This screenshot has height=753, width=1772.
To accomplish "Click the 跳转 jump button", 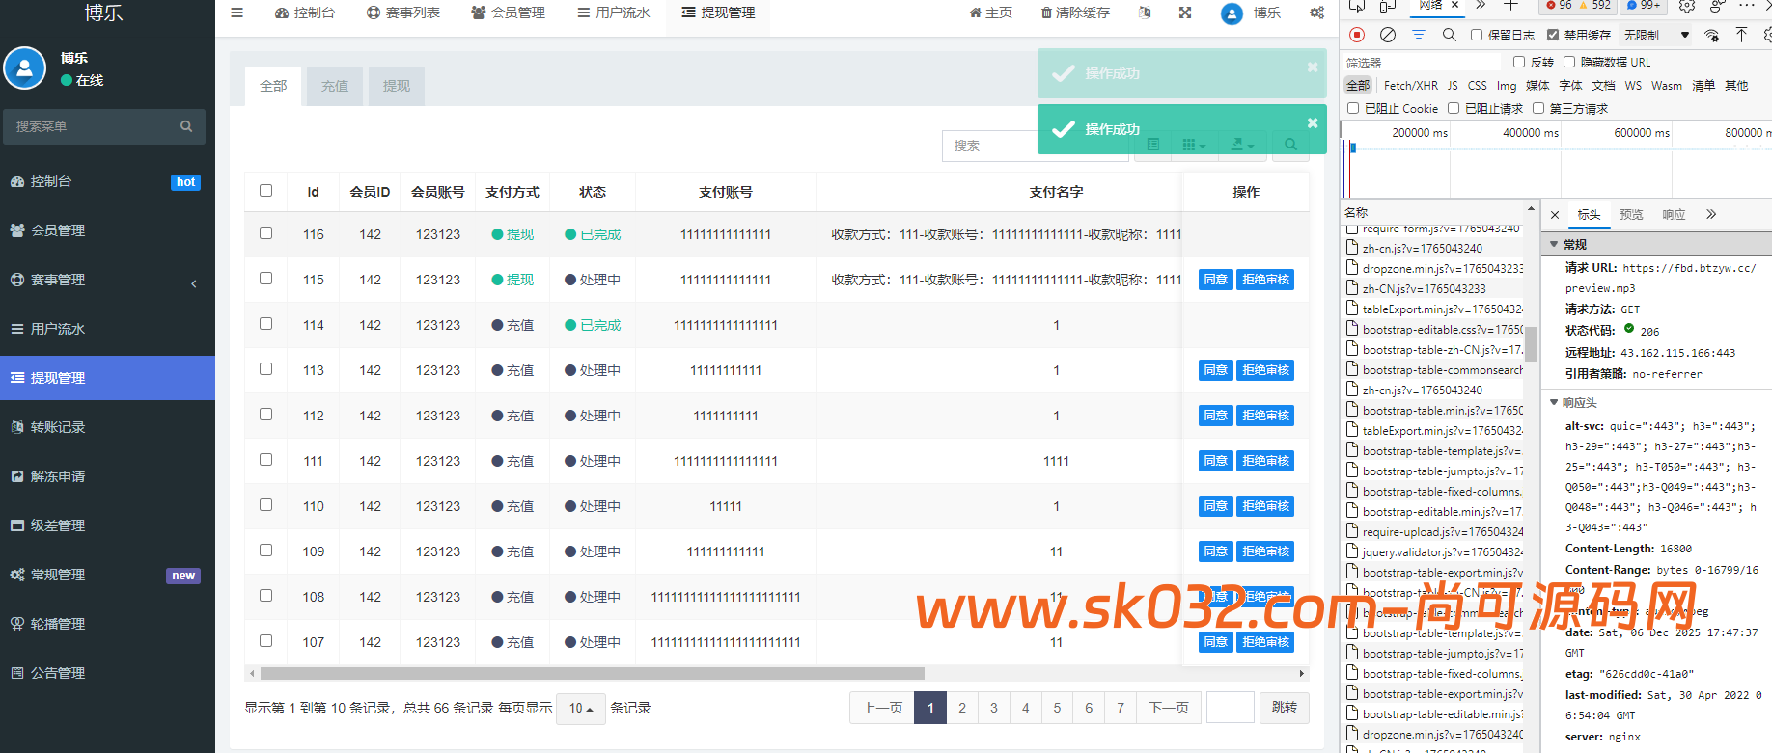I will point(1285,708).
